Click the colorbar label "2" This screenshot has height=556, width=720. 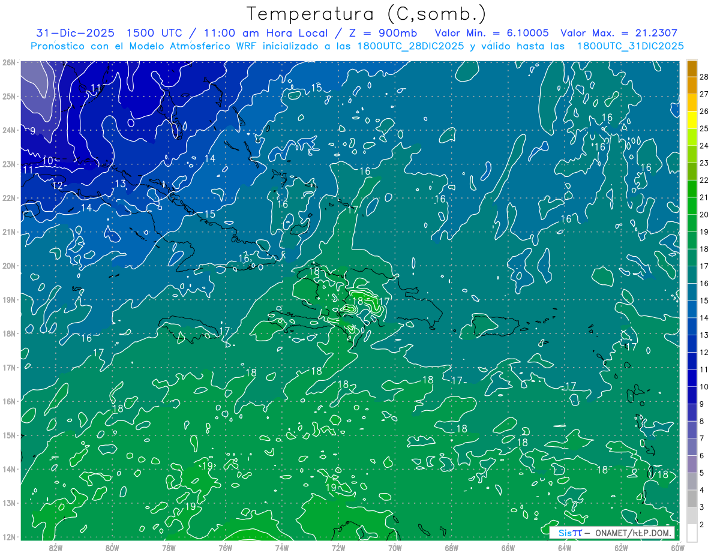pos(702,525)
